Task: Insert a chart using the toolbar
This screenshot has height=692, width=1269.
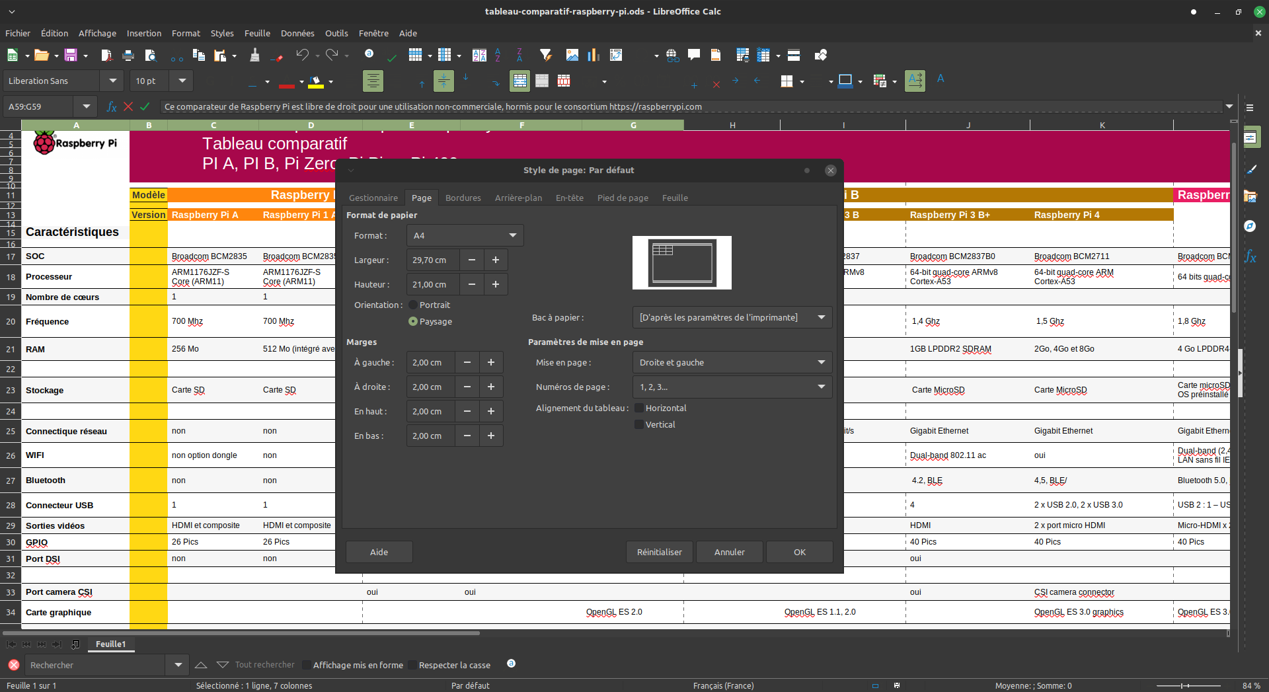Action: point(594,56)
